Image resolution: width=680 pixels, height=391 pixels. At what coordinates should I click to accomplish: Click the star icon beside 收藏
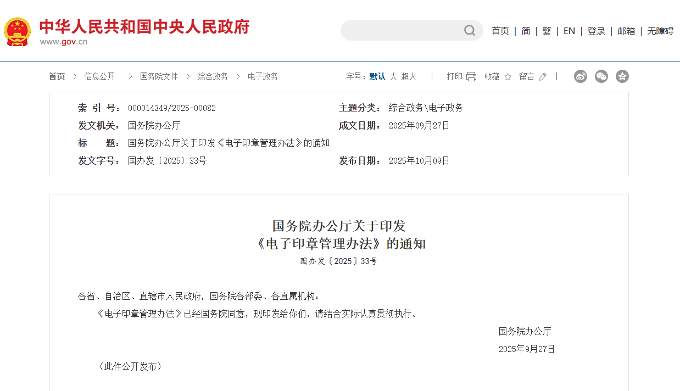[509, 76]
